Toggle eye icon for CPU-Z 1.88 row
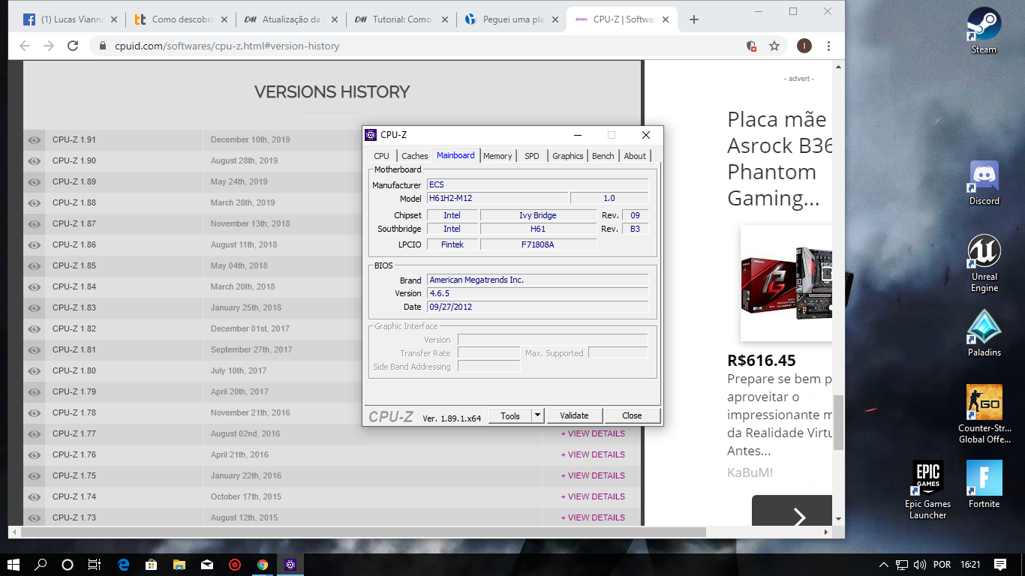The width and height of the screenshot is (1025, 576). click(34, 203)
